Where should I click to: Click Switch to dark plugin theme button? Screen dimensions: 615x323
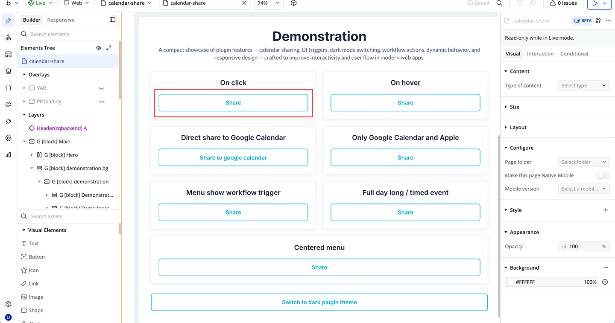click(x=319, y=302)
